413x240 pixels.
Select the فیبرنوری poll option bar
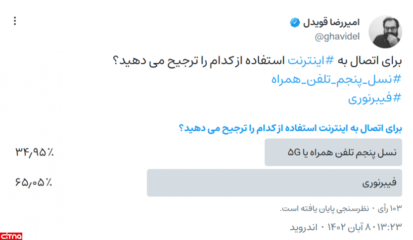click(x=275, y=183)
